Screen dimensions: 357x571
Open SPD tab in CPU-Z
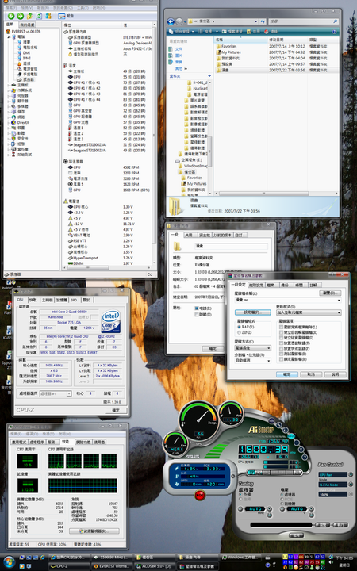74,300
